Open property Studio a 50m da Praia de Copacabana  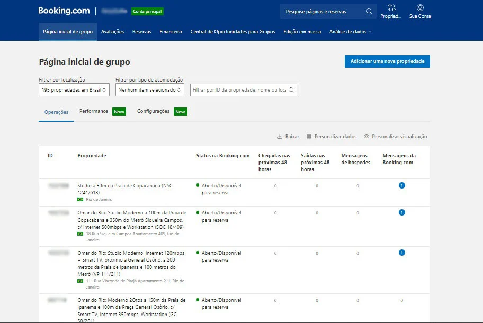[125, 189]
